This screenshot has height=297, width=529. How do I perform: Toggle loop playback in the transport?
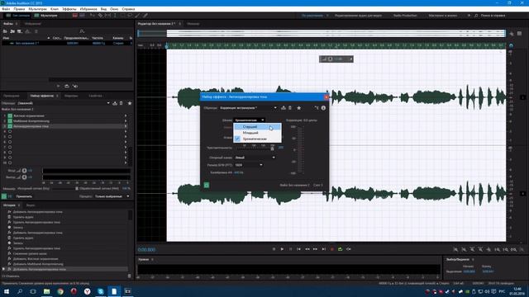(340, 249)
